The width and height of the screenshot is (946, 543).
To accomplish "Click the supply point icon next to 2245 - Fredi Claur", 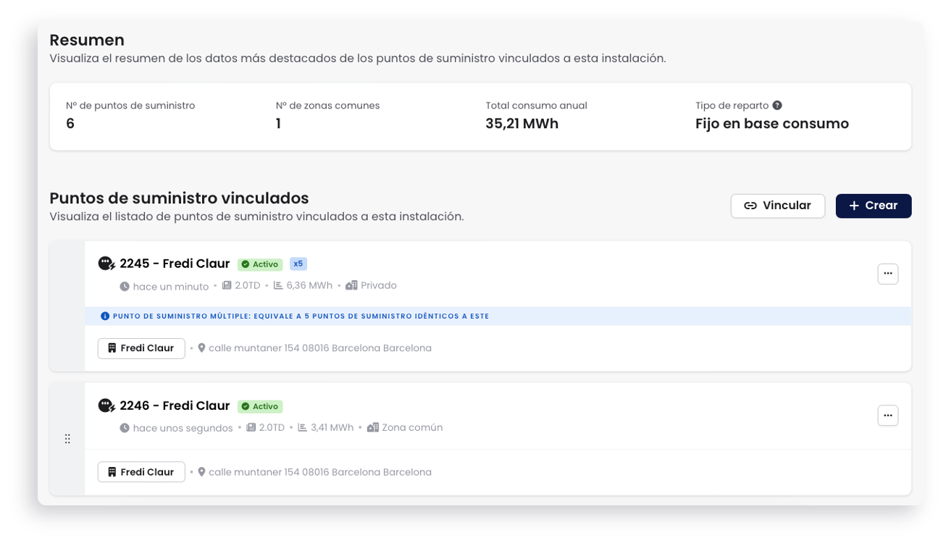I will tap(106, 264).
